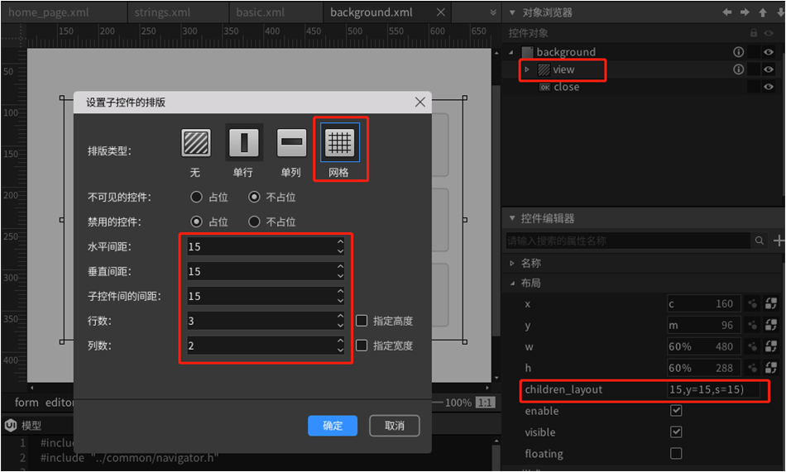
Task: Click the right arrow in 对象浏览器 header
Action: click(745, 12)
